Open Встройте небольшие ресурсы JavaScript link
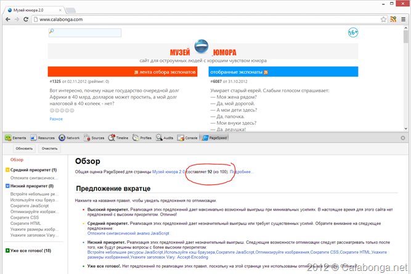411x274 pixels. pos(125,252)
